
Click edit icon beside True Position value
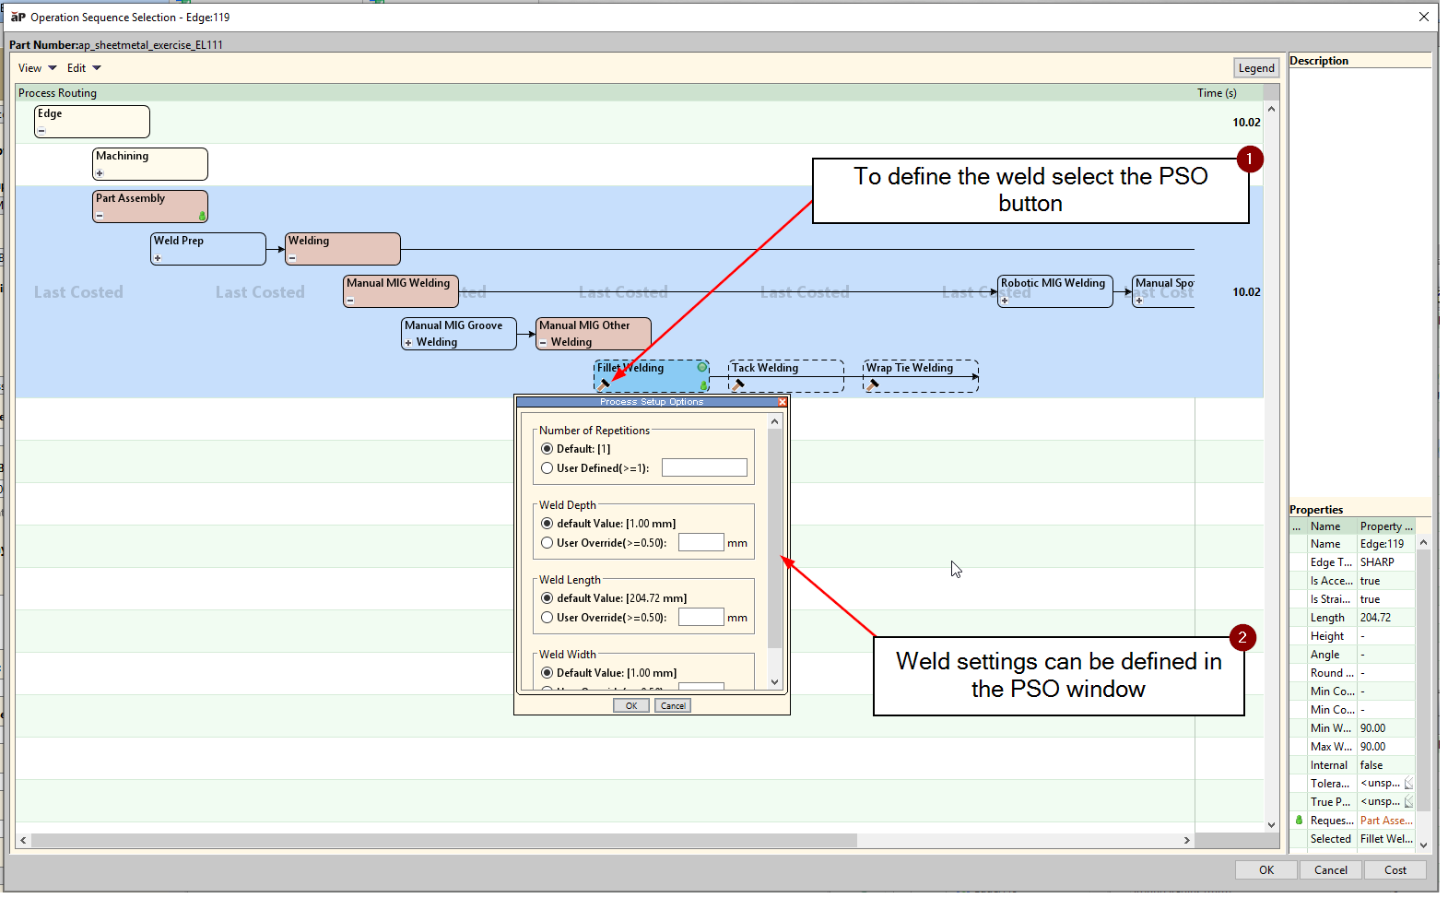[x=1408, y=802]
